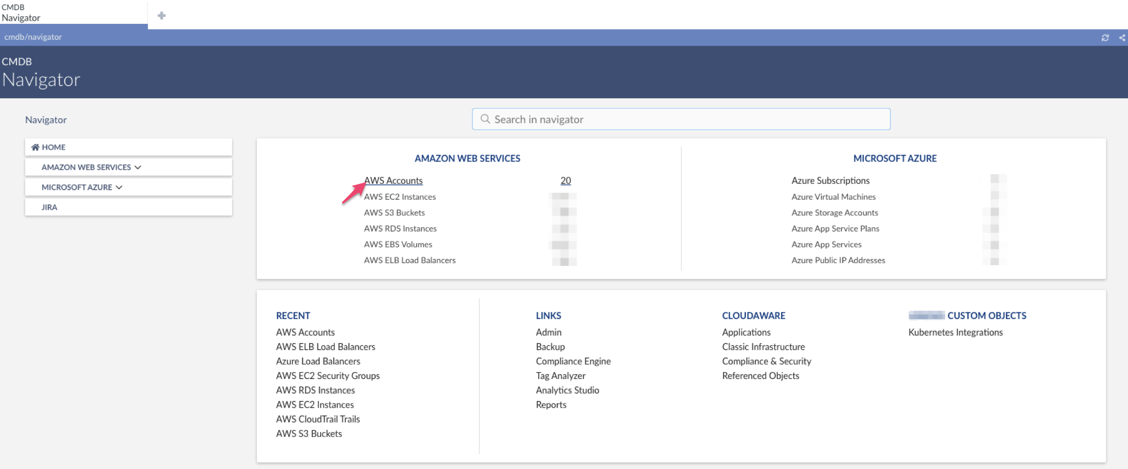Click the share icon in the blue bar

[1122, 37]
